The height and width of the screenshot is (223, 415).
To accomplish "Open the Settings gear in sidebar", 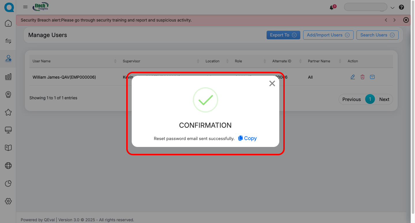I will 8,201.
